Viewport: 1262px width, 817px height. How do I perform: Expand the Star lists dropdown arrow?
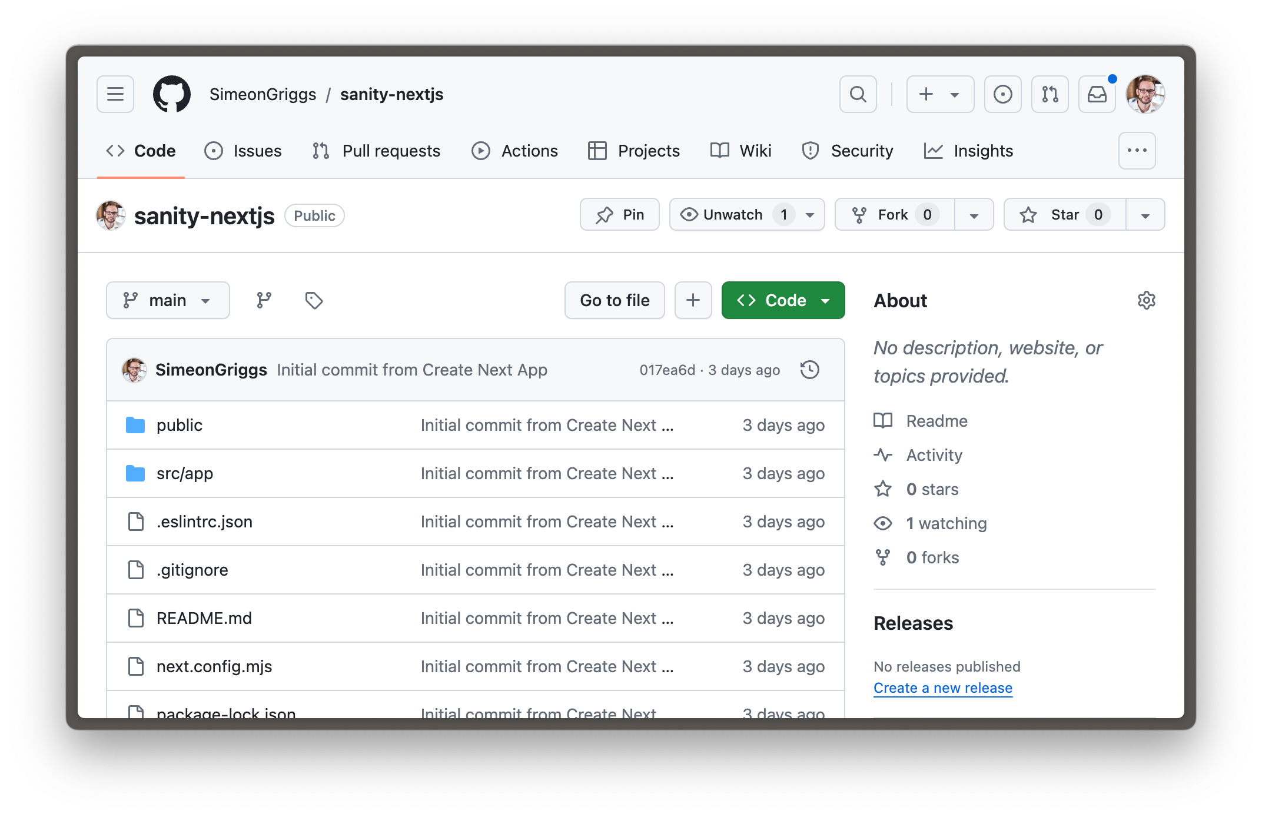click(x=1145, y=215)
